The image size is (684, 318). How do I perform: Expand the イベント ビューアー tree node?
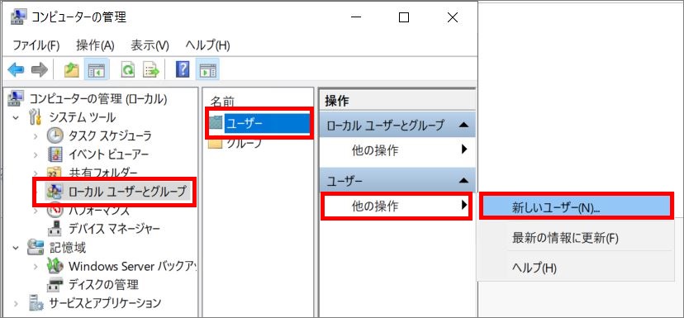(36, 154)
